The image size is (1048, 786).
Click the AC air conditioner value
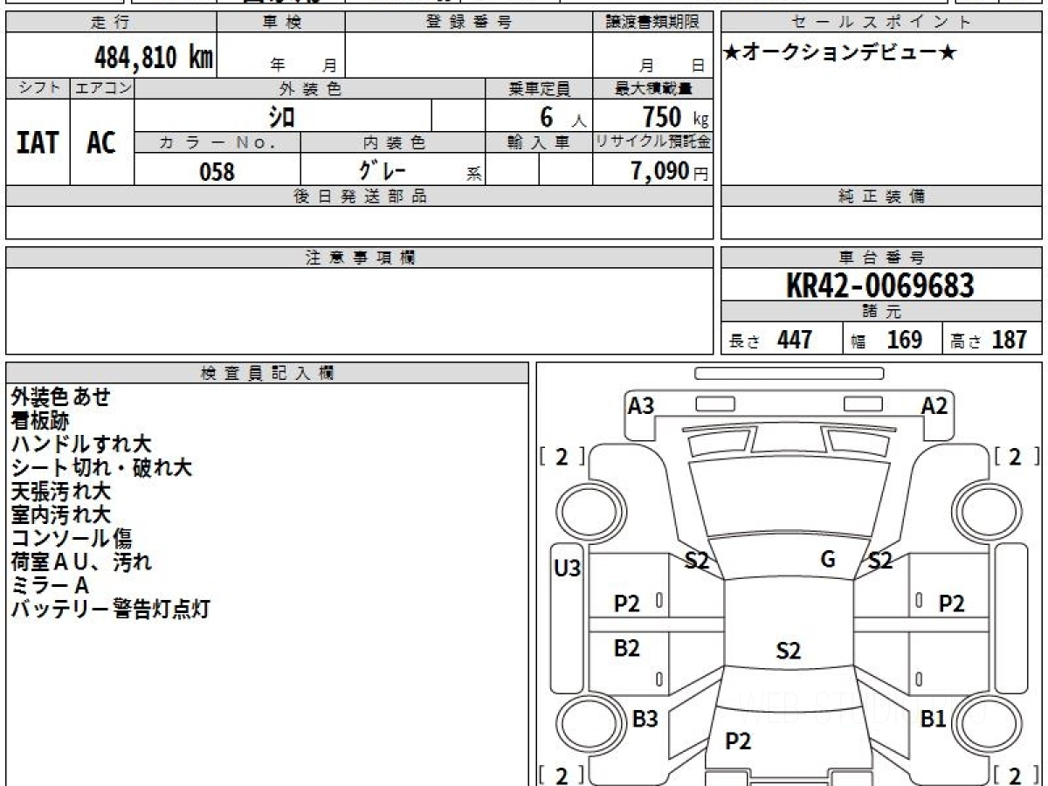pos(101,142)
